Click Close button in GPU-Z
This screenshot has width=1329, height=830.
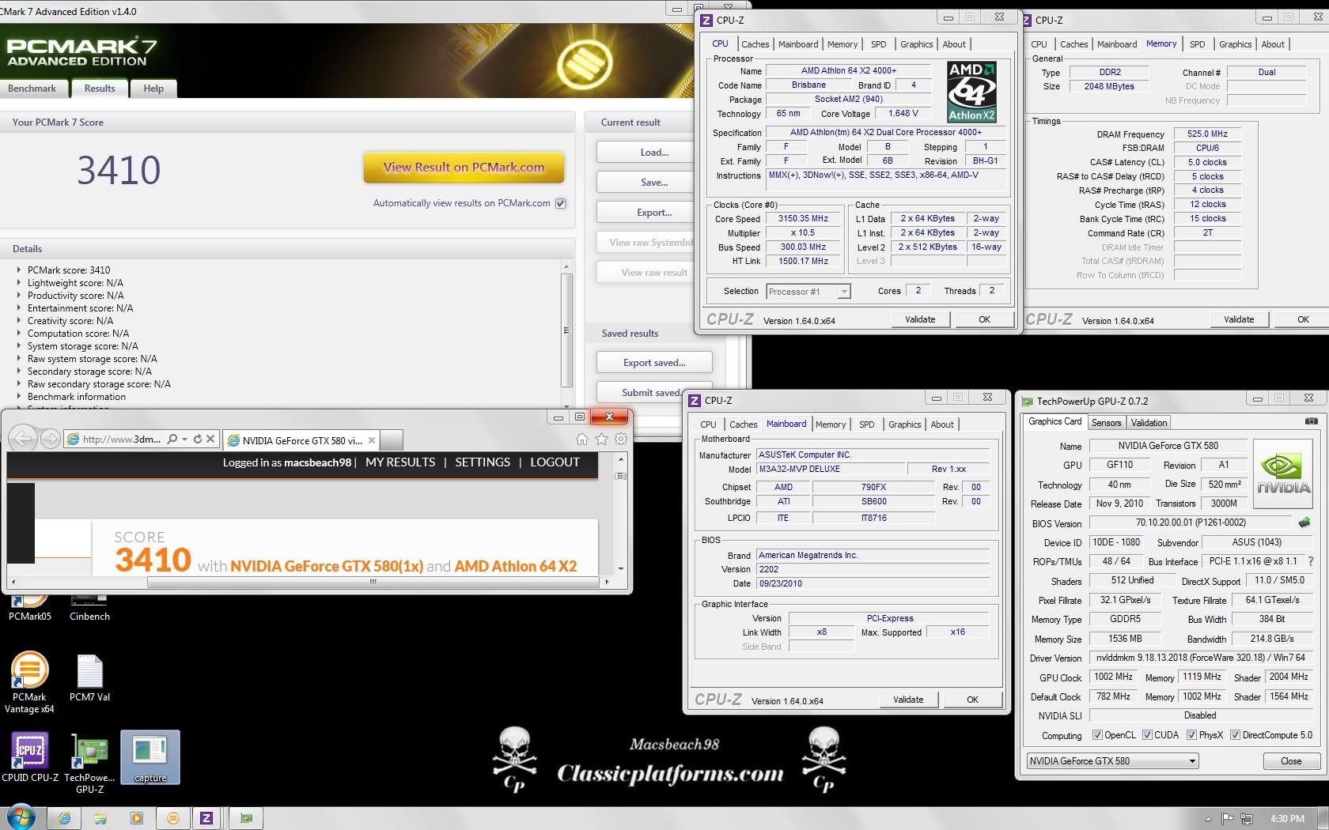click(x=1290, y=761)
